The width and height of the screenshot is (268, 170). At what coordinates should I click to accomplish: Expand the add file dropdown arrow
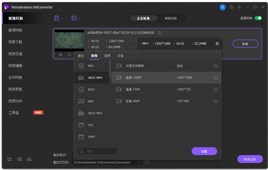(62, 18)
